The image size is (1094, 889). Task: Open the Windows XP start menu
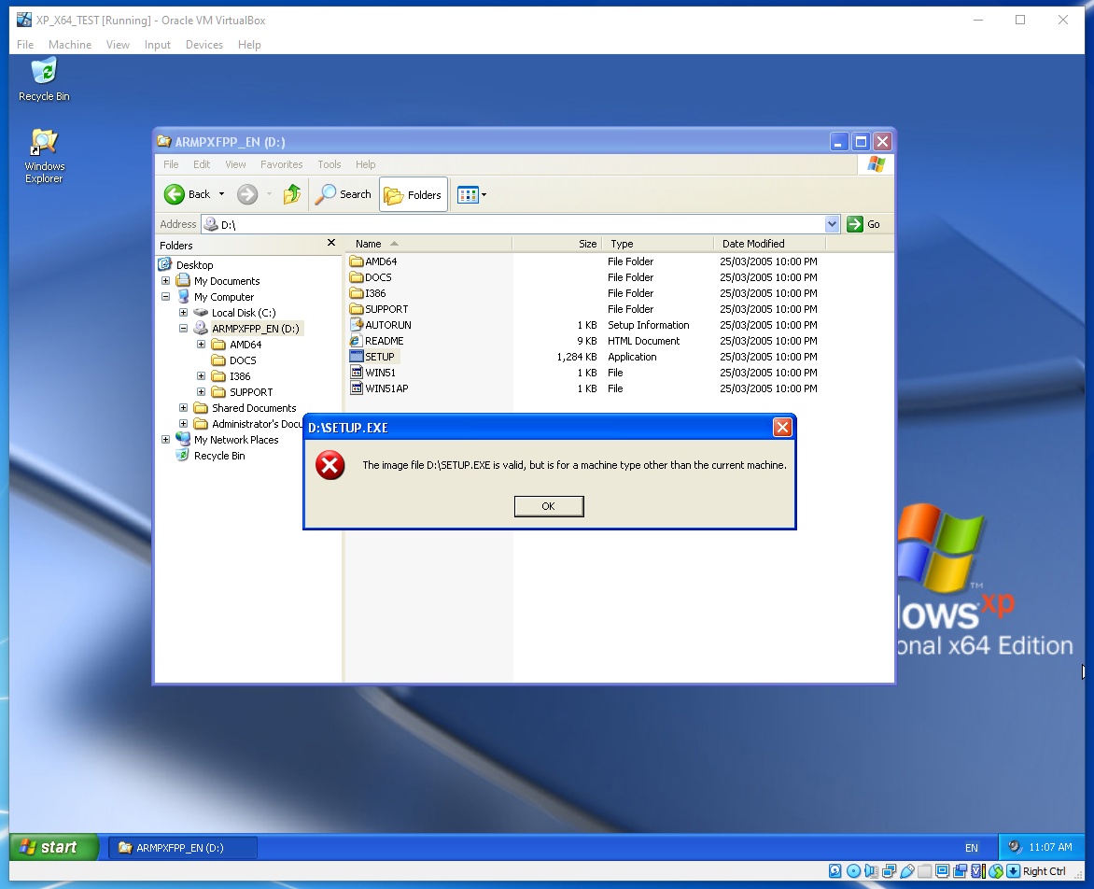[54, 847]
